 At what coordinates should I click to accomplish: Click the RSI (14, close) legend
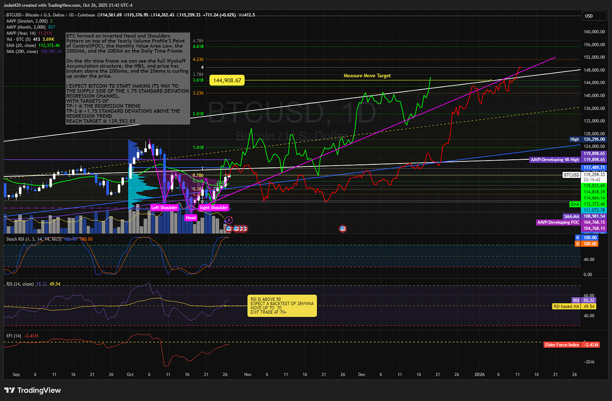(x=33, y=284)
